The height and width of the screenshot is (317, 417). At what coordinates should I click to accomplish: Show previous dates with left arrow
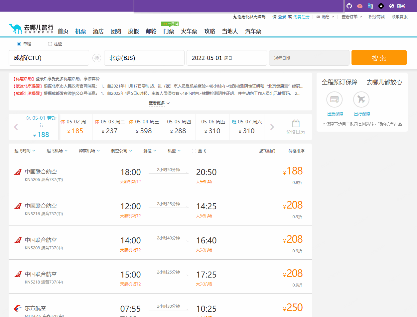click(16, 127)
